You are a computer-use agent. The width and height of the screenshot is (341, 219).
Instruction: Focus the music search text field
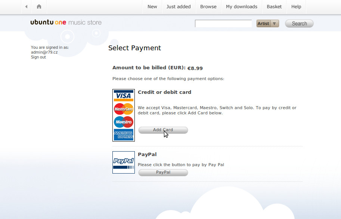(x=223, y=23)
